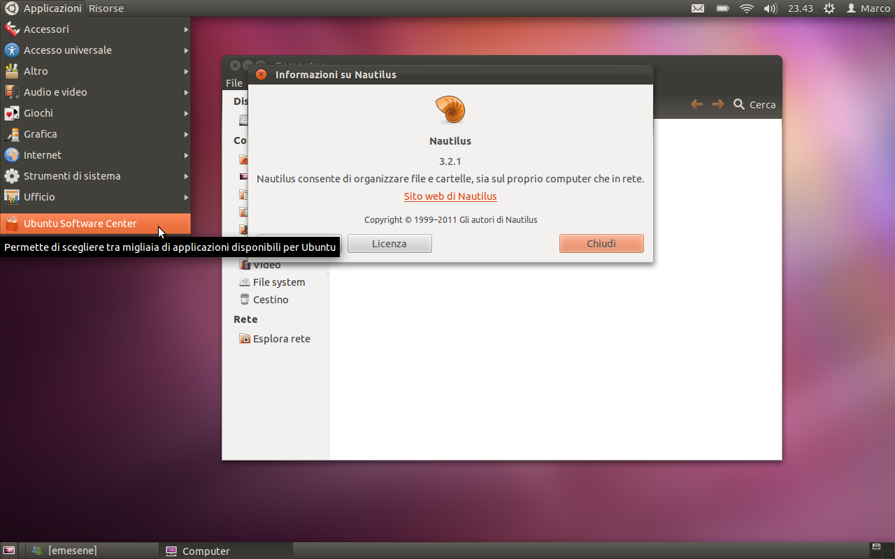Image resolution: width=895 pixels, height=559 pixels.
Task: Open the session gear icon near Marco
Action: (829, 8)
